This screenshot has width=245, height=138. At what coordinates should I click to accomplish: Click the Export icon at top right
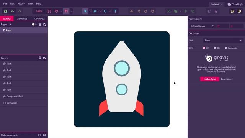232,11
